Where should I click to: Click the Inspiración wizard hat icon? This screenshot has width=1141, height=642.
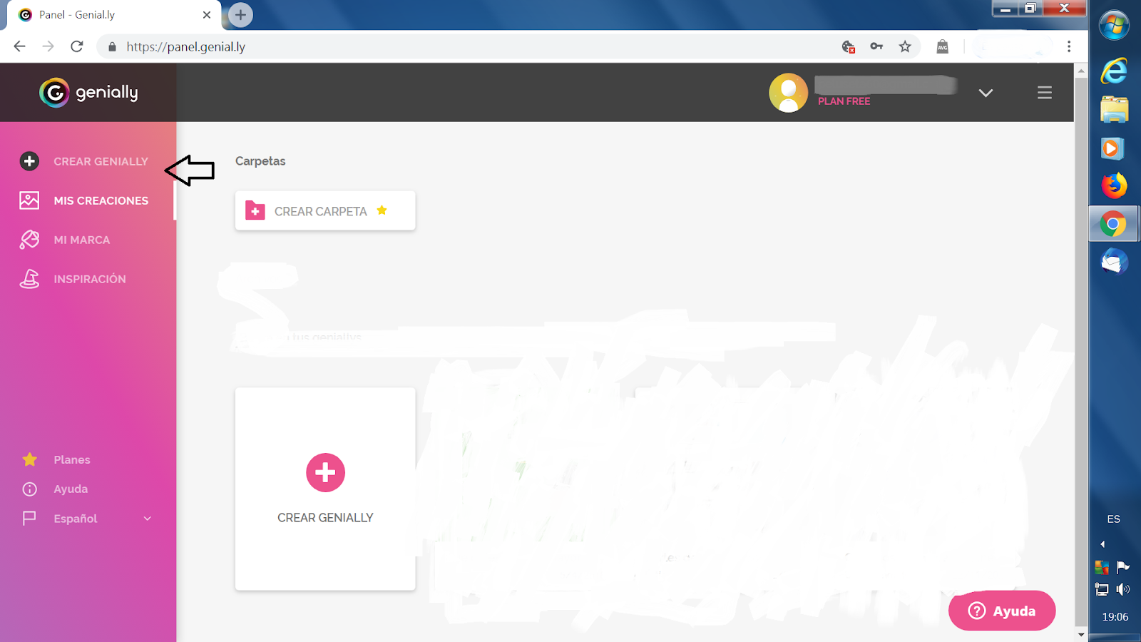point(29,279)
